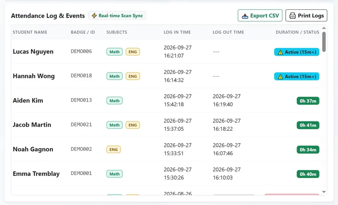The width and height of the screenshot is (338, 205).
Task: Click badge ID DEMO002
Action: tap(82, 149)
